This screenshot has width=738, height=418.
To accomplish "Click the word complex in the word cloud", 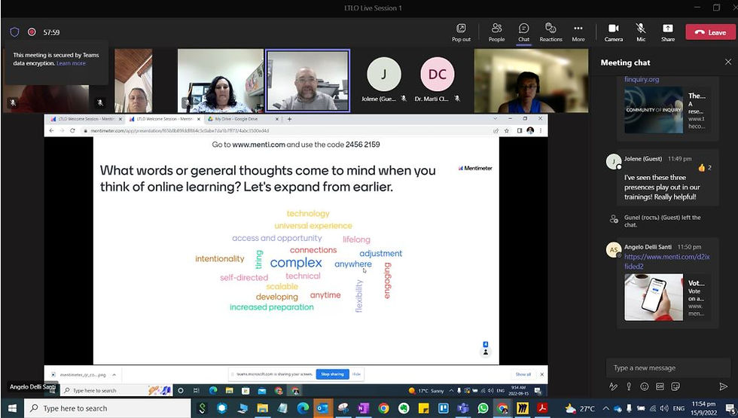I will coord(296,263).
